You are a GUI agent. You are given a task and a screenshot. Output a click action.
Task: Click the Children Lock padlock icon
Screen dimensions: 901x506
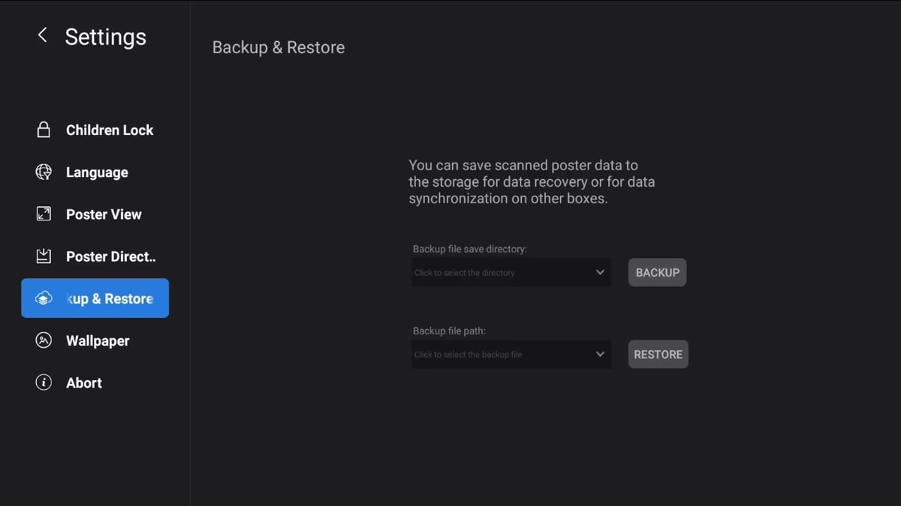(x=44, y=130)
